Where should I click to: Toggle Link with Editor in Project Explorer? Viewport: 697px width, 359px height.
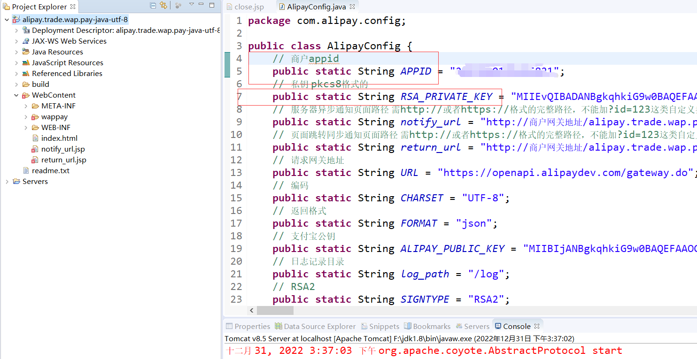click(163, 6)
